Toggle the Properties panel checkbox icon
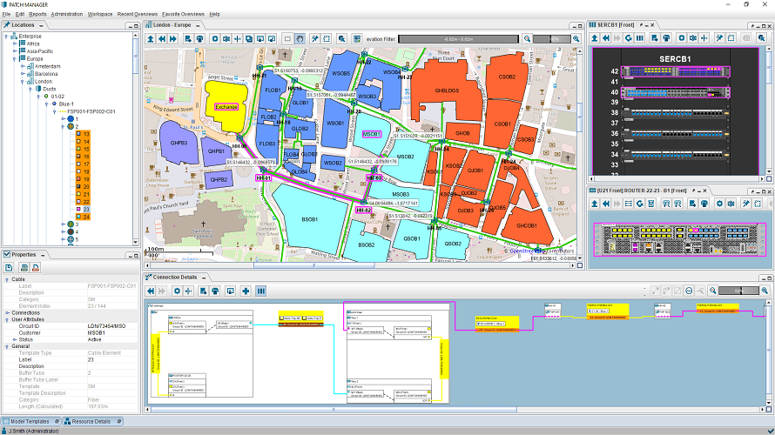775x435 pixels. (7, 255)
